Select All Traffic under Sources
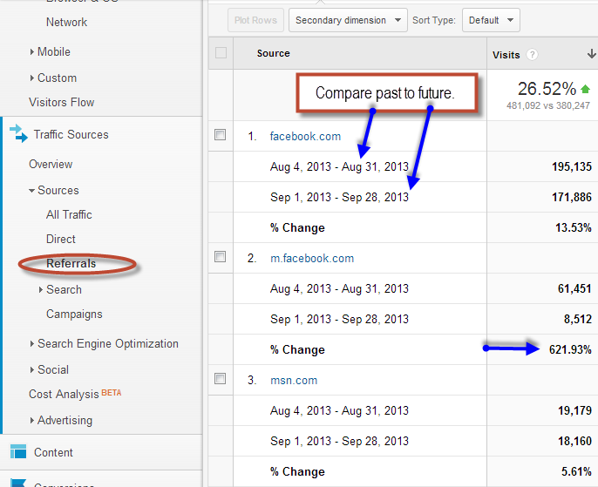This screenshot has height=487, width=598. coord(69,214)
